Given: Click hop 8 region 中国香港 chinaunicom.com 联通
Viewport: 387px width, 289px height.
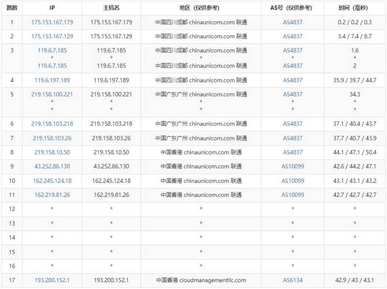Looking at the screenshot, I should 201,152.
